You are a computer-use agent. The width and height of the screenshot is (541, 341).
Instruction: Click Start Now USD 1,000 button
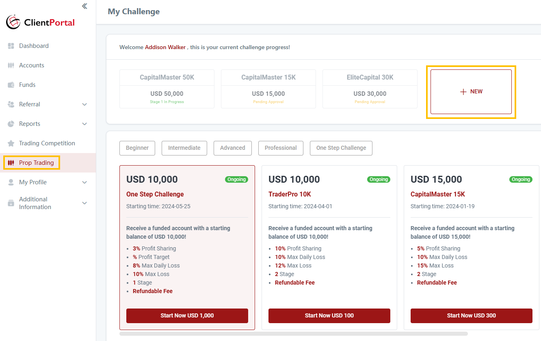click(x=187, y=315)
